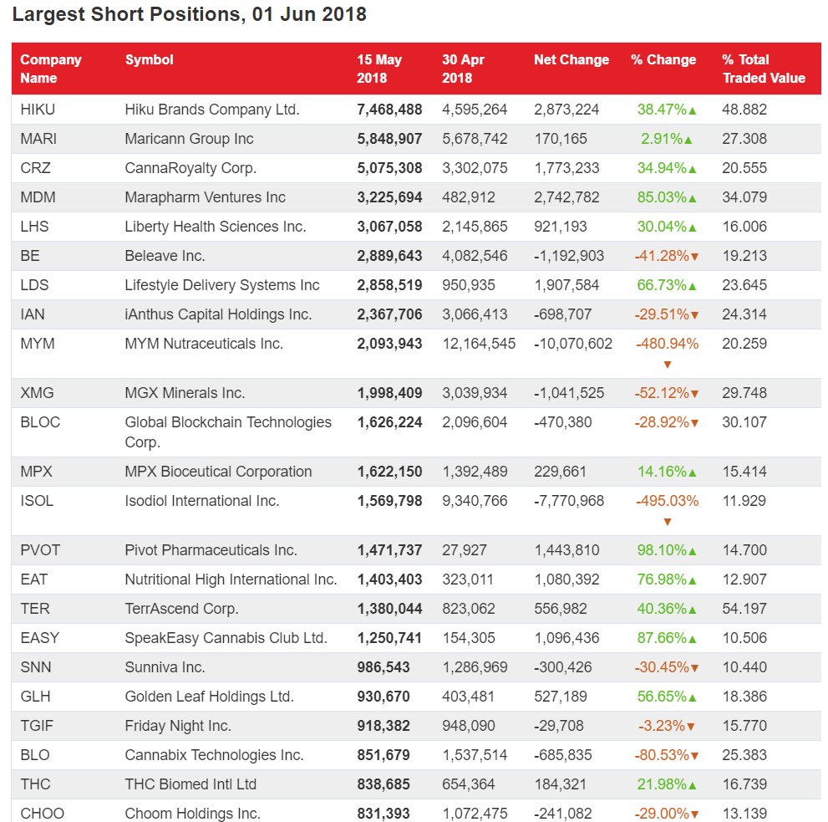Image resolution: width=828 pixels, height=822 pixels.
Task: Click Maricann Group Inc name
Action: click(189, 139)
